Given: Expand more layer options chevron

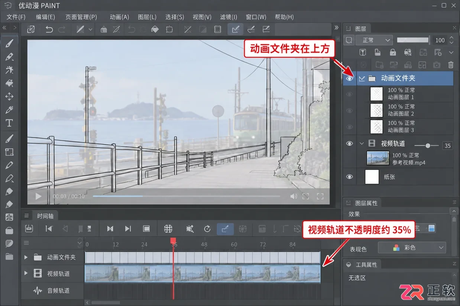Looking at the screenshot, I should point(451,52).
